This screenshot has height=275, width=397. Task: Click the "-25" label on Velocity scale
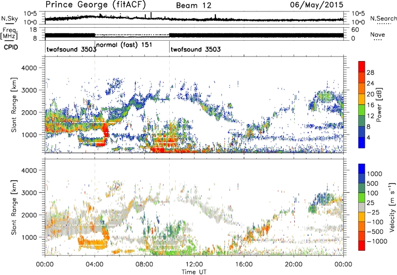tap(373, 212)
